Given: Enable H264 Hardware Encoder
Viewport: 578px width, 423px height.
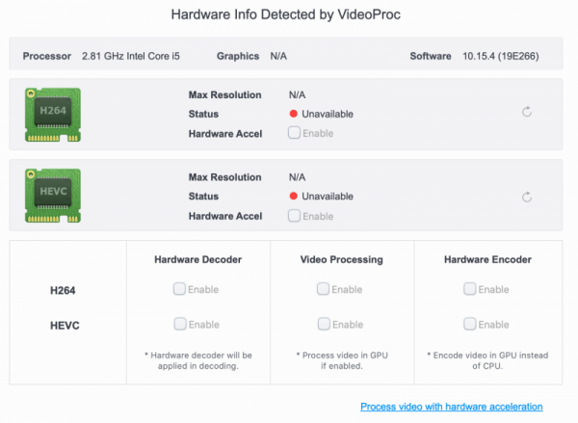Looking at the screenshot, I should (x=469, y=288).
